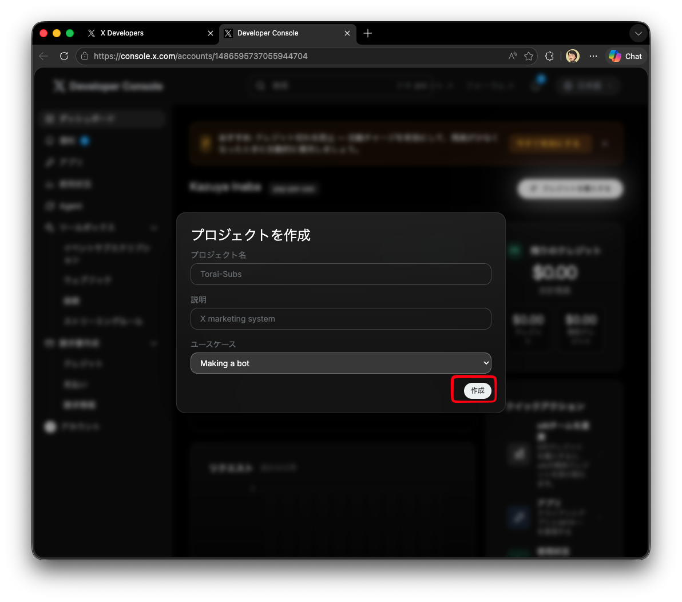Open the ユースケース dropdown showing Making a bot
Screen dimensions: 682x602
click(340, 363)
